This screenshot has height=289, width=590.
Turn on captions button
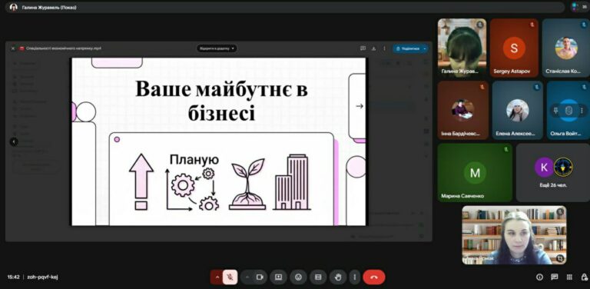tap(318, 277)
